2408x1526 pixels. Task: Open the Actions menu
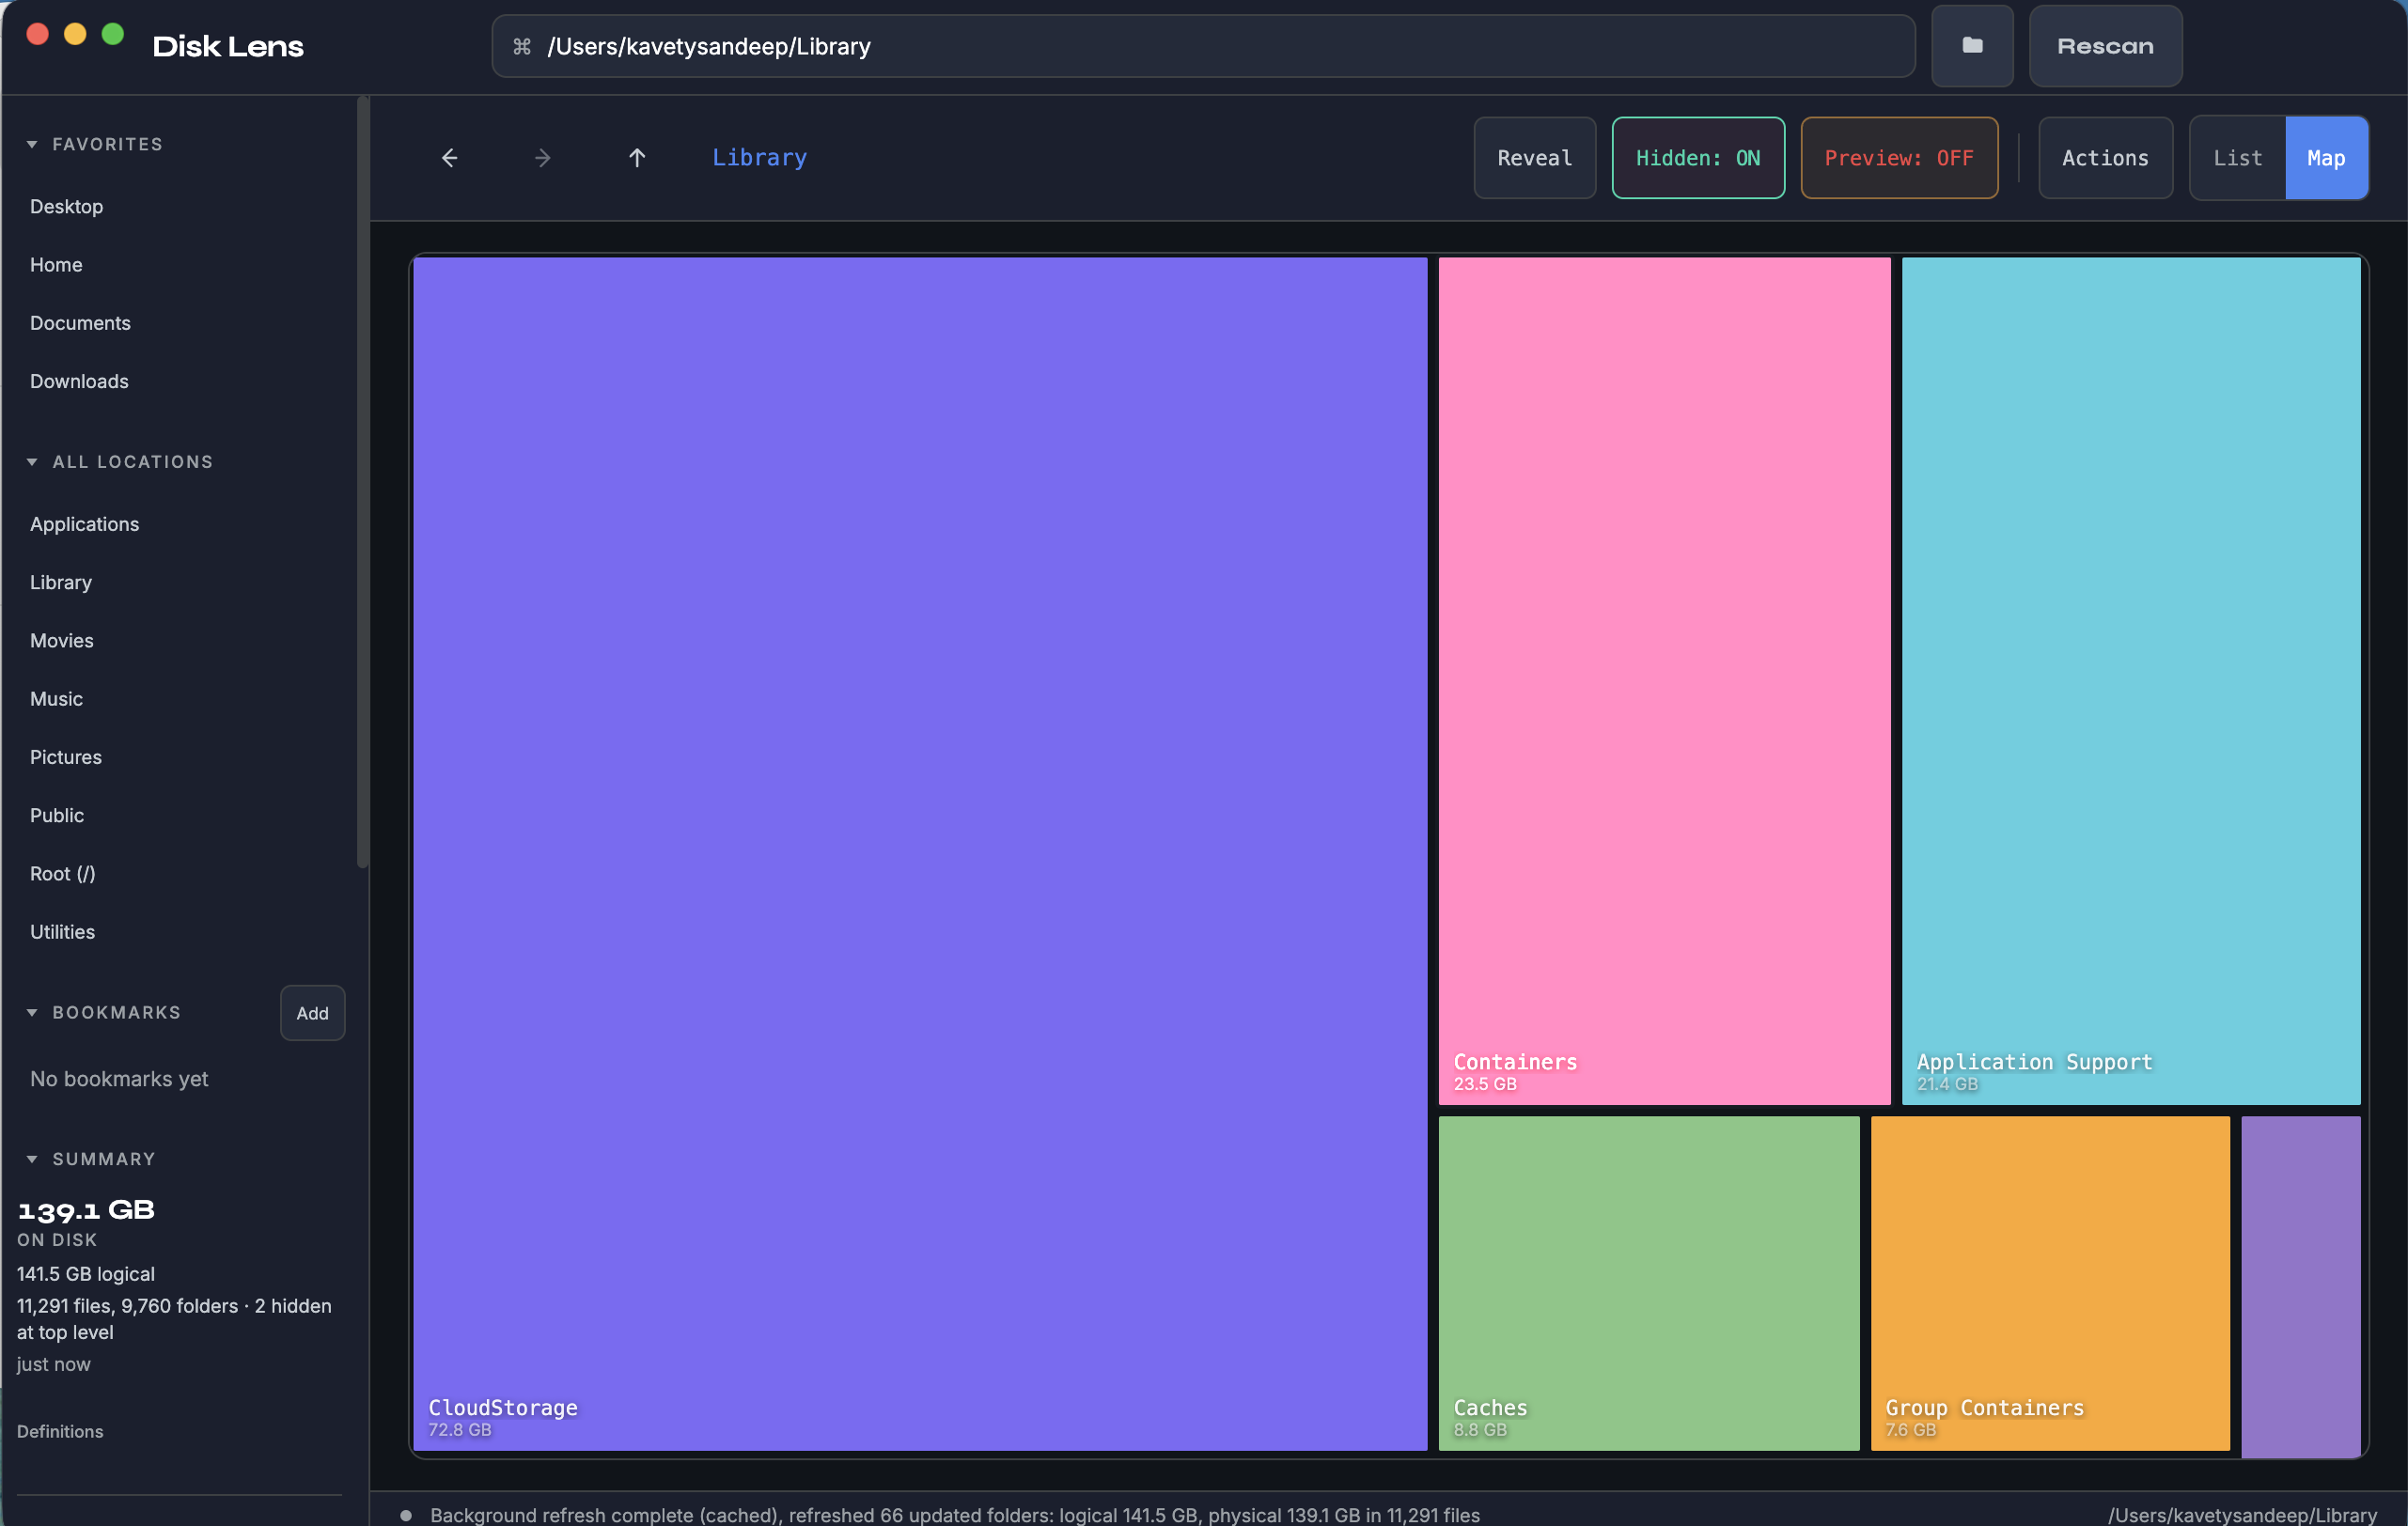point(2104,157)
